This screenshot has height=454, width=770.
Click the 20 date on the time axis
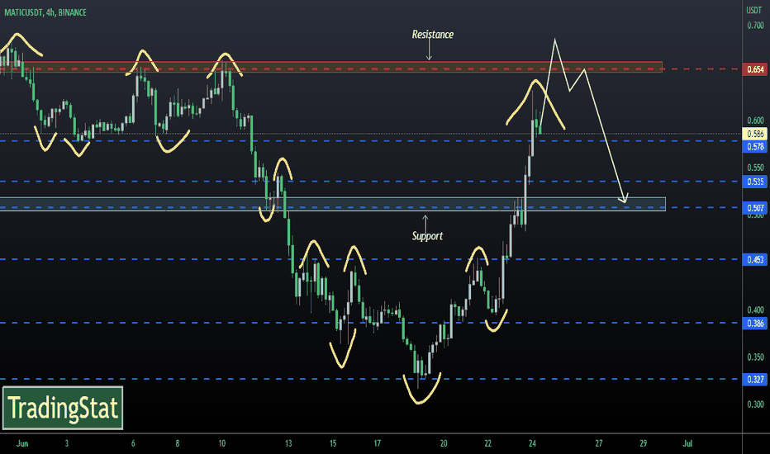point(444,443)
